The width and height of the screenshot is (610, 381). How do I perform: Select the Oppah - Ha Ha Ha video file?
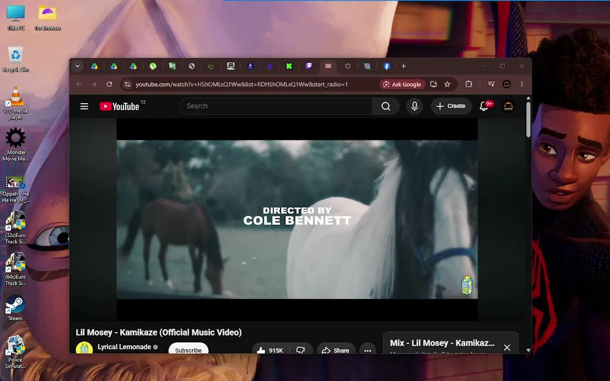(15, 190)
